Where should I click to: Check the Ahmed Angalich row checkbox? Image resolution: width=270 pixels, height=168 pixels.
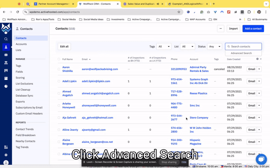(59, 93)
